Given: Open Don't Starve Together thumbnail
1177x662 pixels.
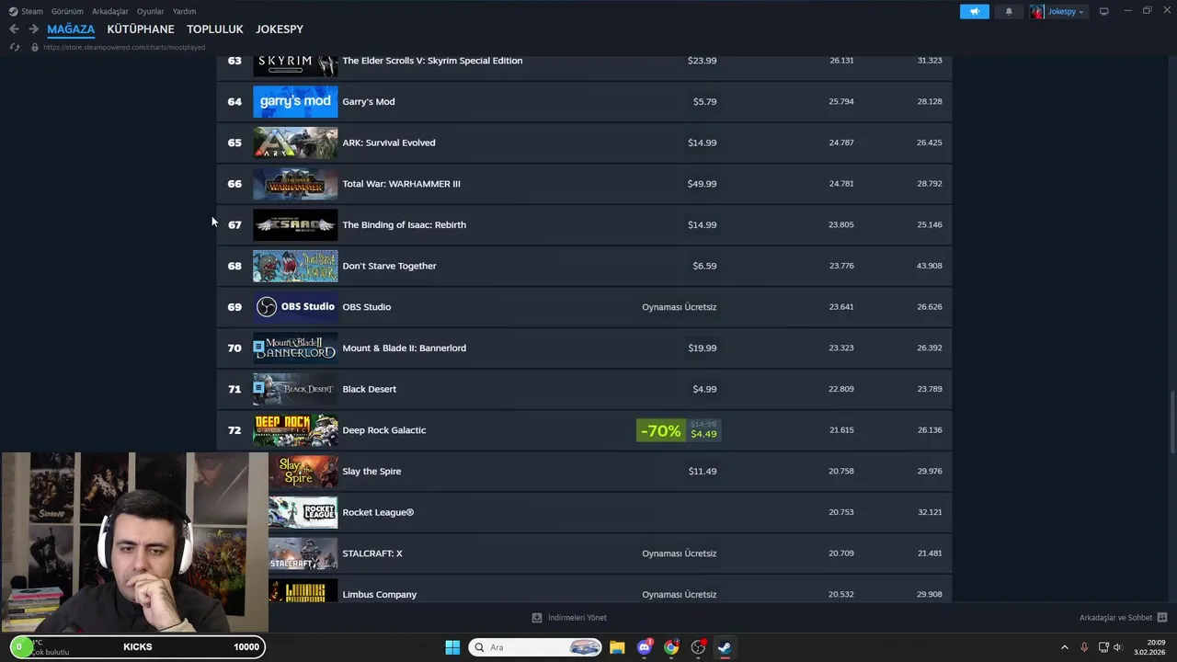Looking at the screenshot, I should tap(295, 266).
